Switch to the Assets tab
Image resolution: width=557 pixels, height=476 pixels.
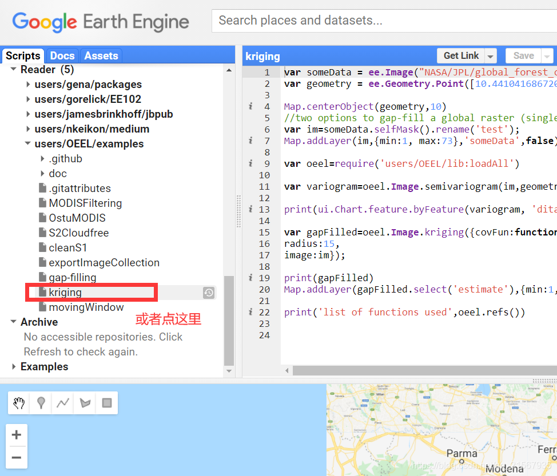point(101,56)
